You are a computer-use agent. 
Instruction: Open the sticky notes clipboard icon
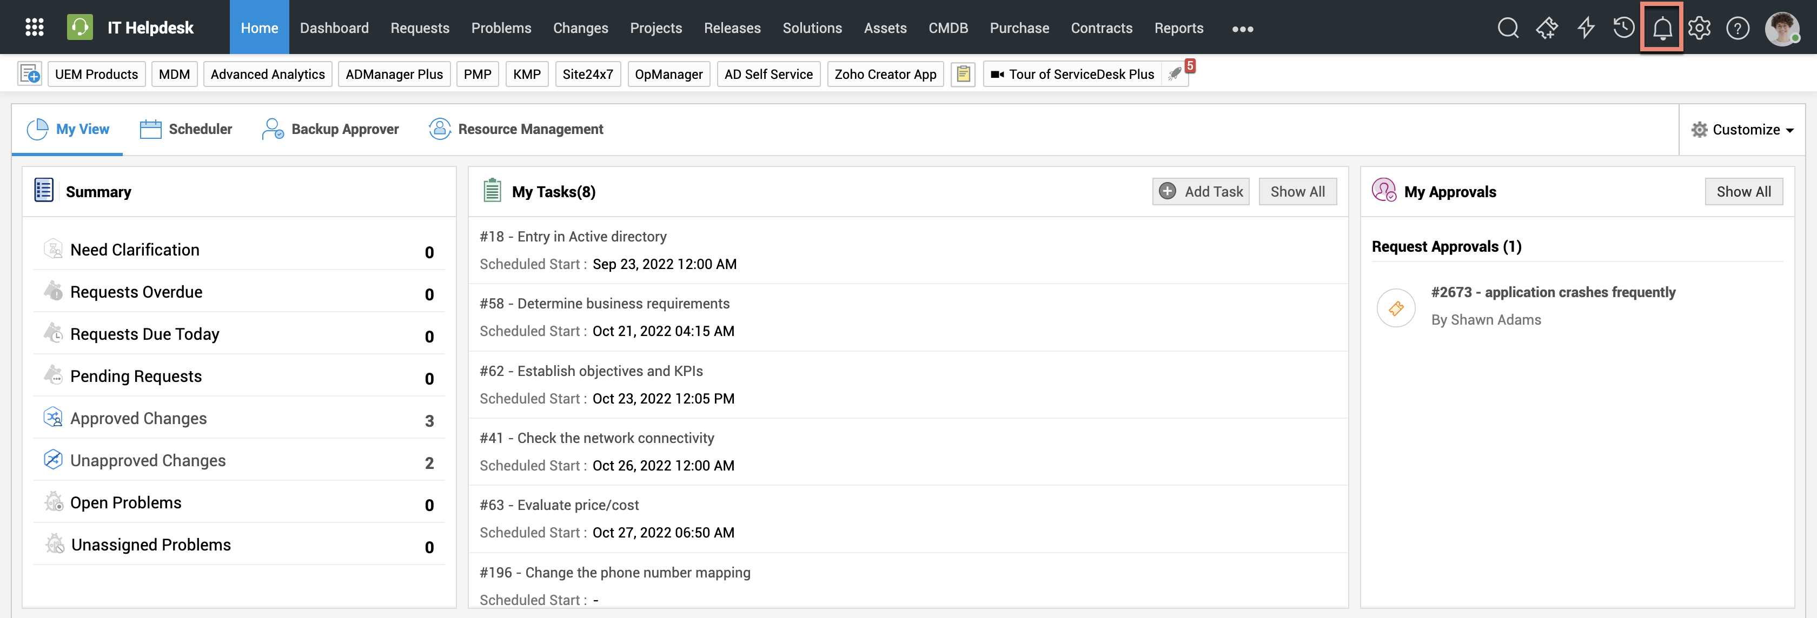pos(963,74)
